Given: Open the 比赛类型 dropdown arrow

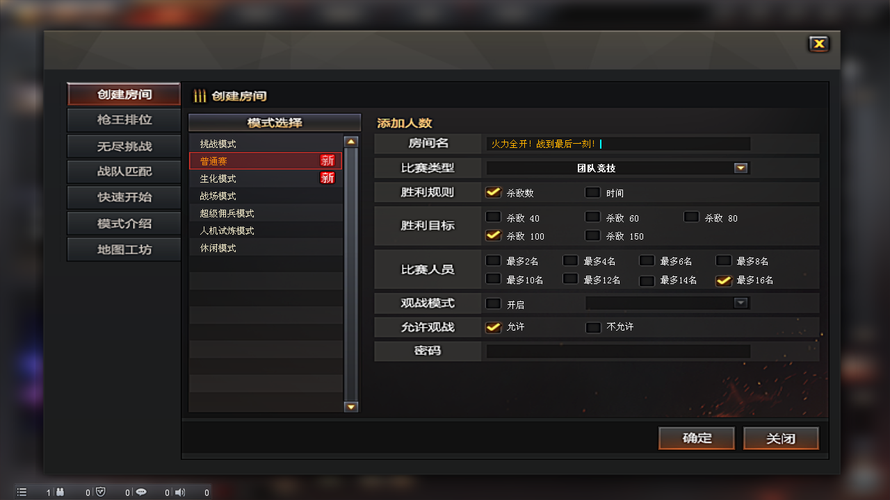Looking at the screenshot, I should point(741,168).
